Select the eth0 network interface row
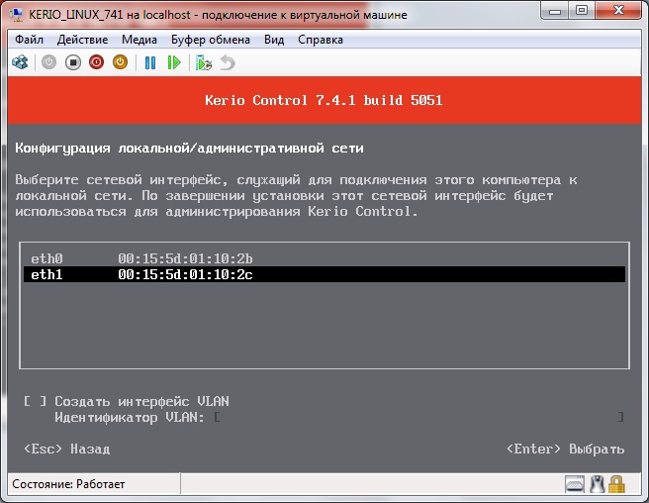 tap(324, 258)
